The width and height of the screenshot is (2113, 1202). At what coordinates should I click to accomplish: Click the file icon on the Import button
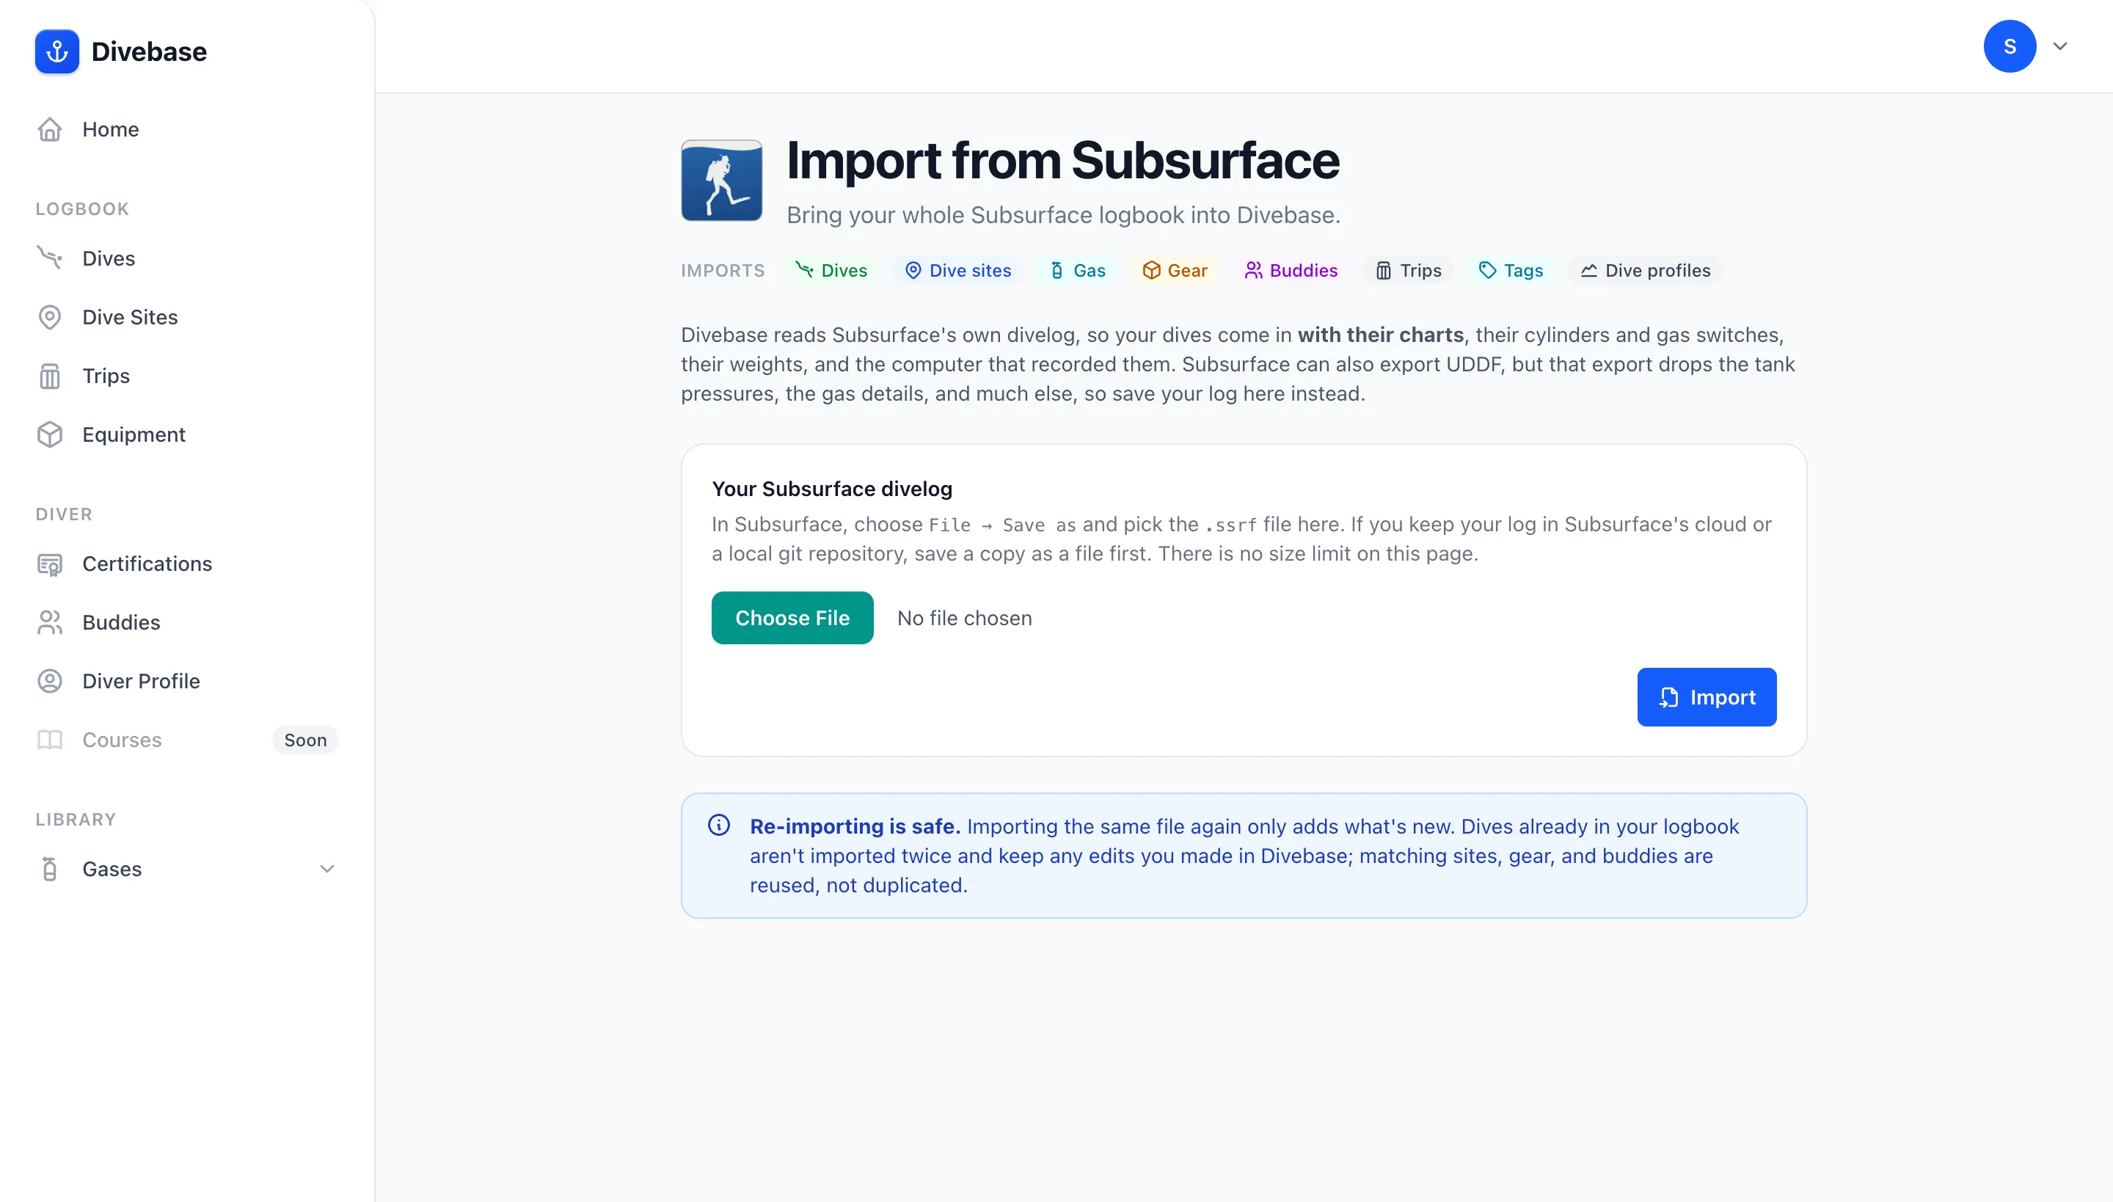point(1669,697)
